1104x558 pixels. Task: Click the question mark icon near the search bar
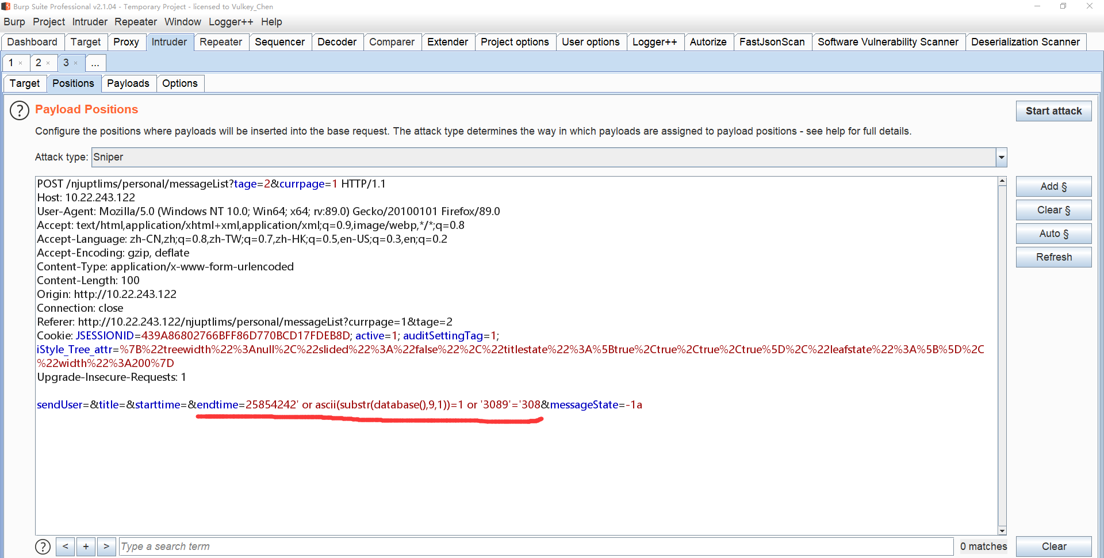[43, 546]
